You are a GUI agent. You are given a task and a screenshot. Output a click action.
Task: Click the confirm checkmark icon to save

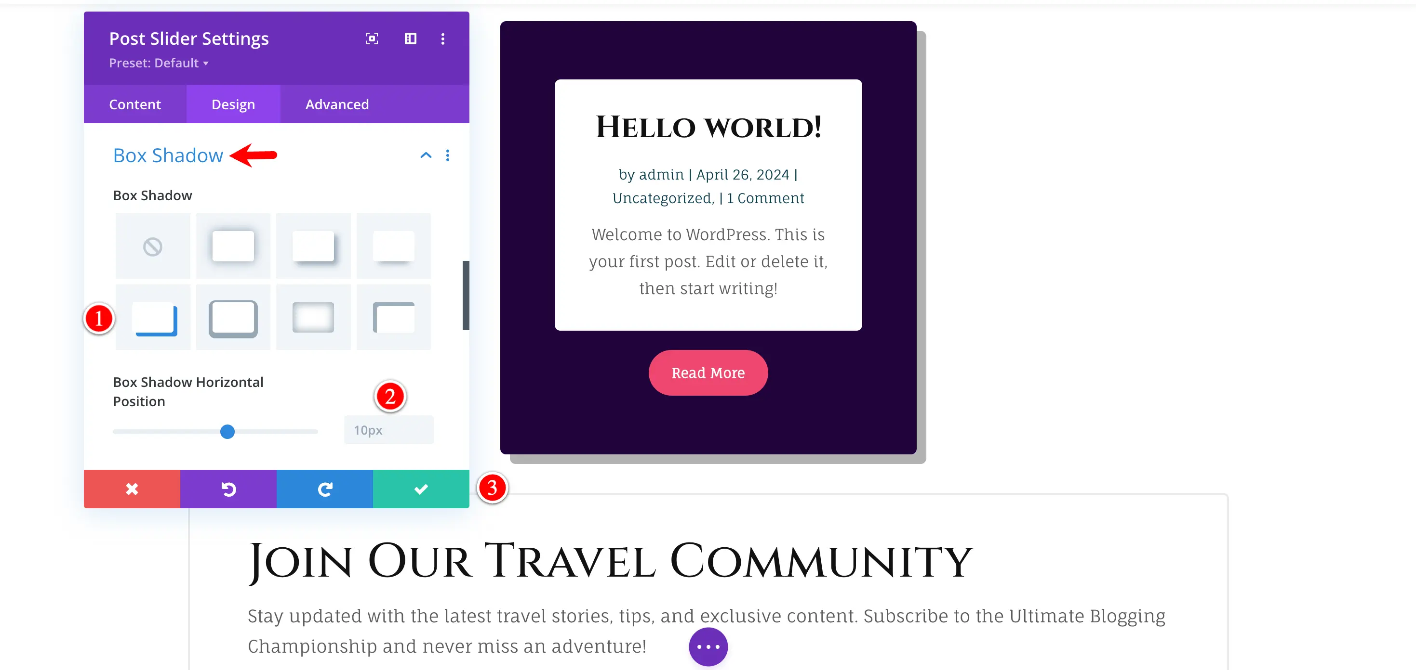[x=420, y=489]
